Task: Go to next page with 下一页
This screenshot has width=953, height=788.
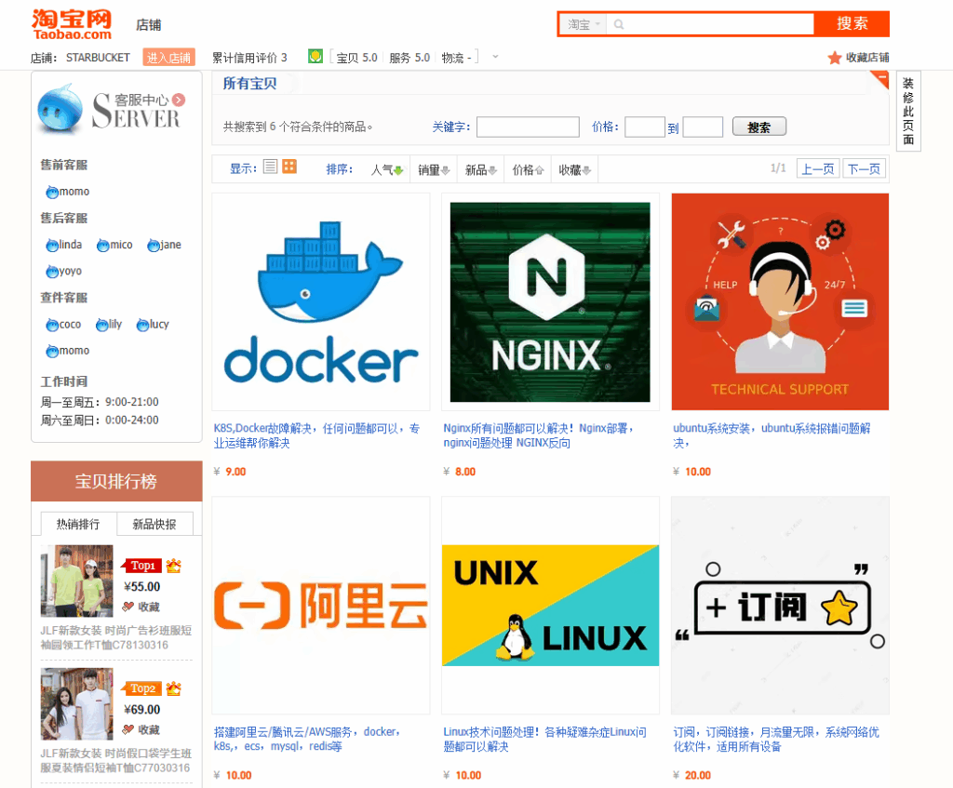Action: pos(864,168)
